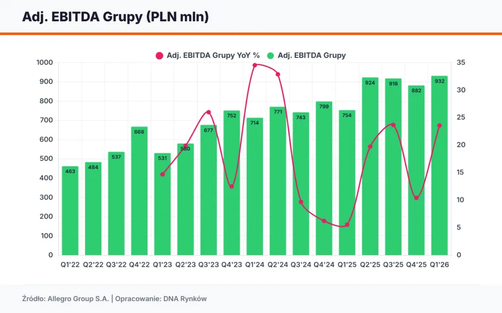Select the Q4'24 bar showing 799
The image size is (502, 313).
[324, 178]
